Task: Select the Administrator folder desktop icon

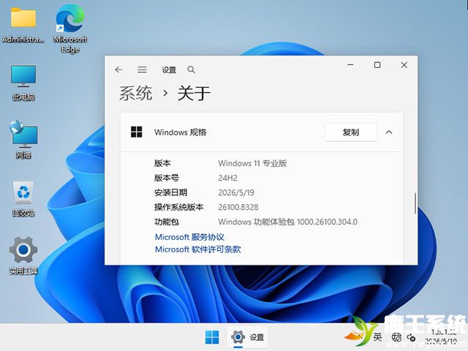Action: point(23,25)
